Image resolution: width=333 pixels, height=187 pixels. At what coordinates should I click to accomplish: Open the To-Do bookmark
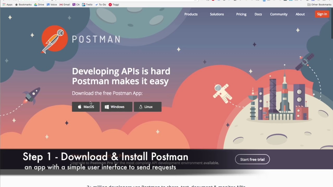coord(100,4)
